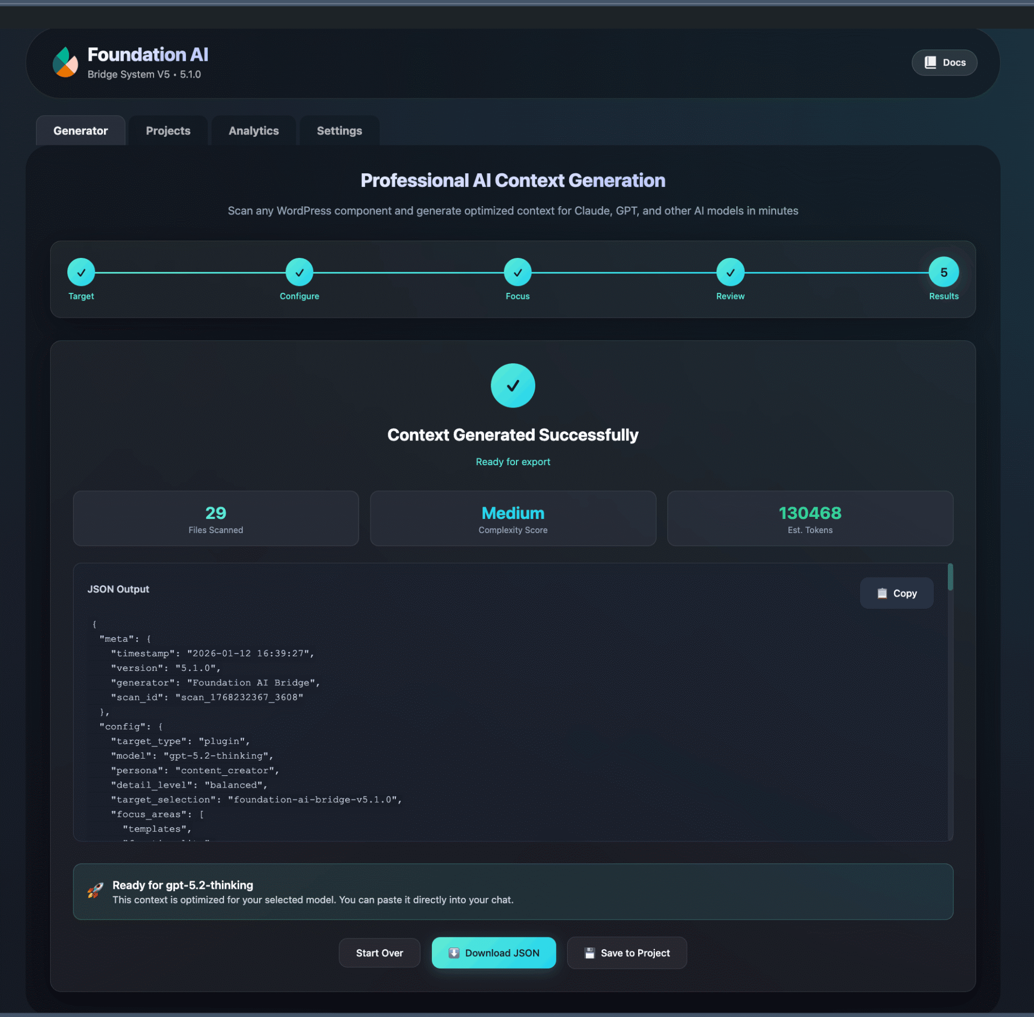Open Docs via the book icon
1034x1017 pixels.
click(931, 62)
